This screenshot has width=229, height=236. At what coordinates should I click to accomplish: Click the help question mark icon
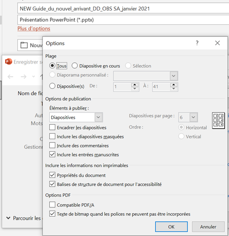197,43
